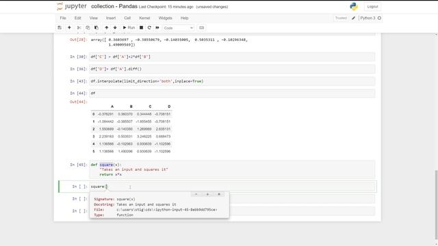The height and width of the screenshot is (246, 438).
Task: Open the Kernel menu
Action: [144, 18]
